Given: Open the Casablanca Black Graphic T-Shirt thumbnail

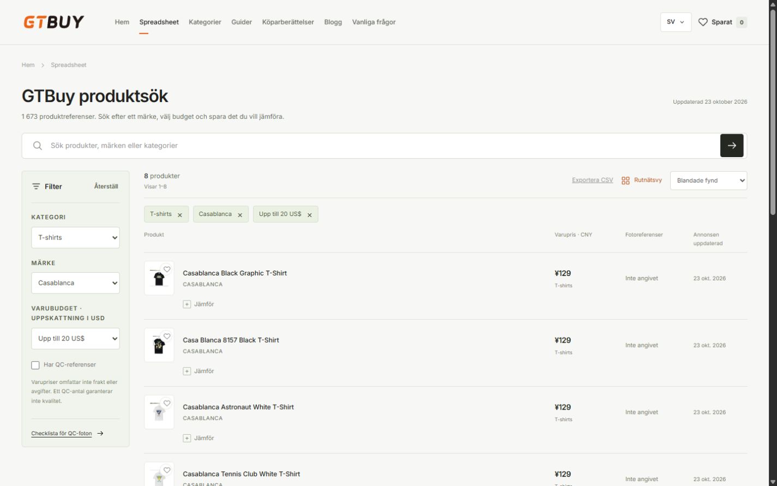Looking at the screenshot, I should pos(159,278).
